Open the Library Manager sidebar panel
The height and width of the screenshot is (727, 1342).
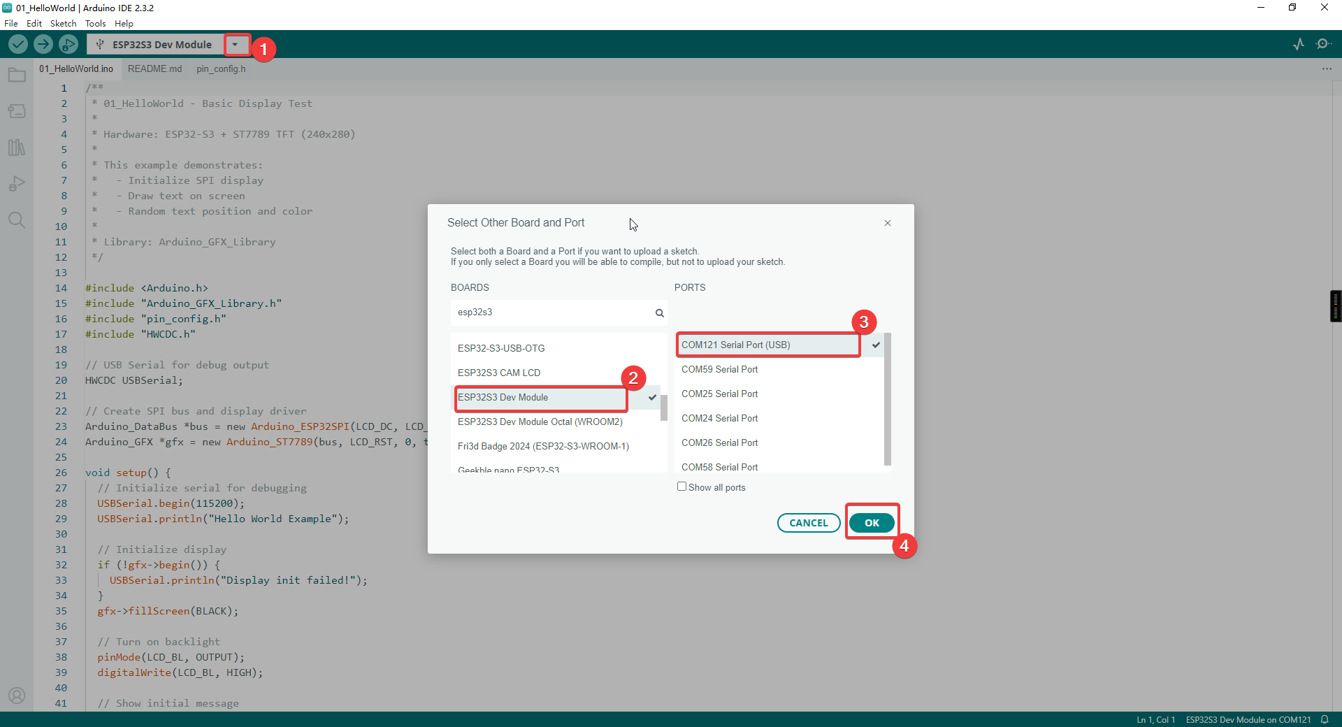coord(17,147)
